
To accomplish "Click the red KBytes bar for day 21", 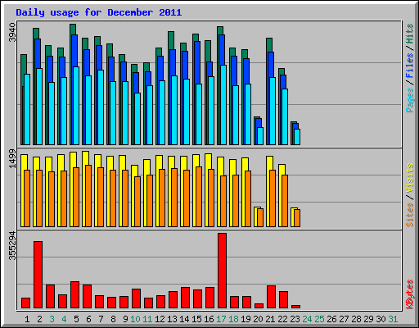I will [271, 297].
